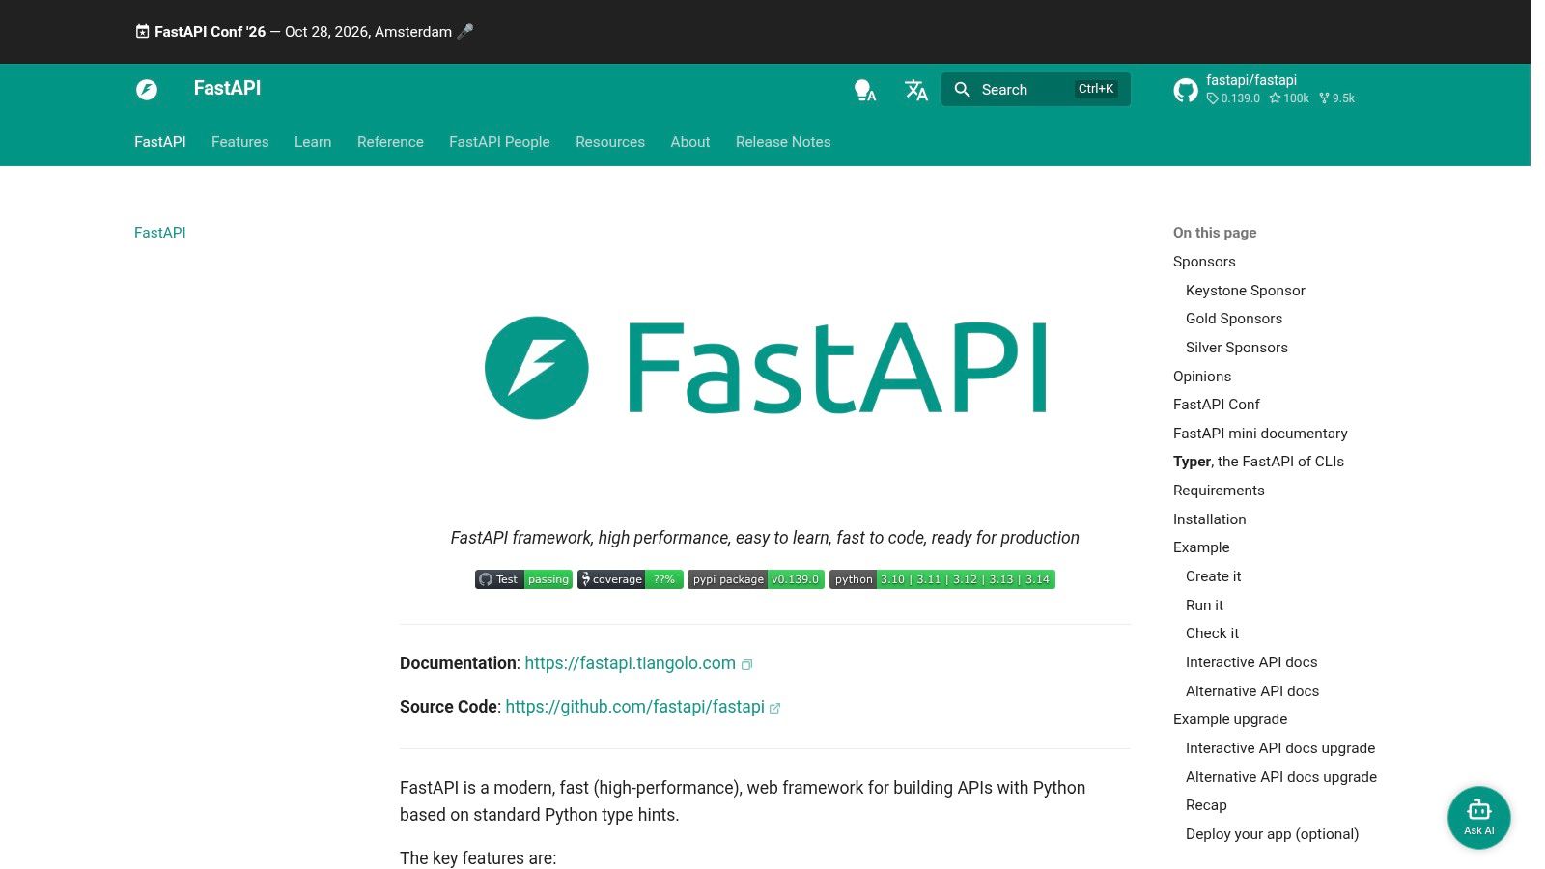Jump to Example upgrade section

coord(1230,719)
